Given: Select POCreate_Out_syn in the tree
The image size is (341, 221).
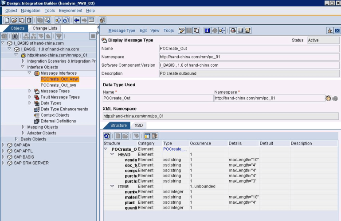Looking at the screenshot, I should point(58,85).
